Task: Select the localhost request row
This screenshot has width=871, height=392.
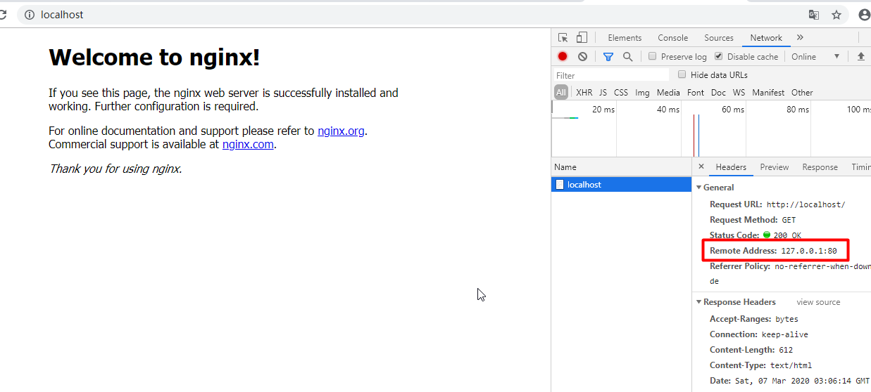Action: click(621, 184)
